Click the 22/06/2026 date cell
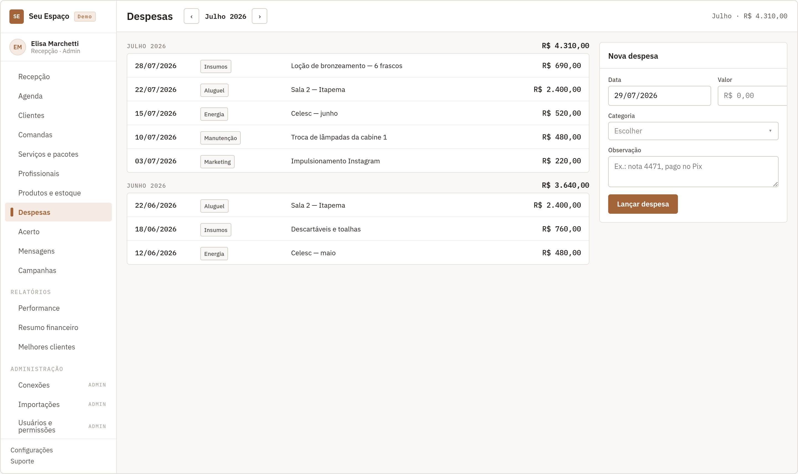 156,205
